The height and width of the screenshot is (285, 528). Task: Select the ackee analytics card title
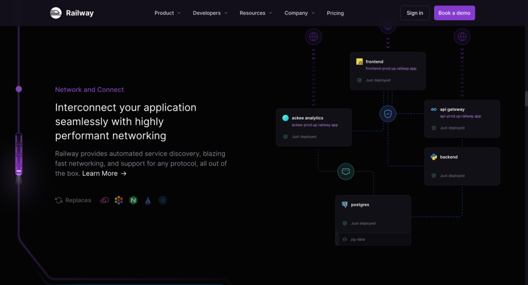pos(307,118)
